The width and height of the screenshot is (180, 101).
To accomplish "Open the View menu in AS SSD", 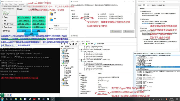I will pyautogui.click(x=10, y=4).
